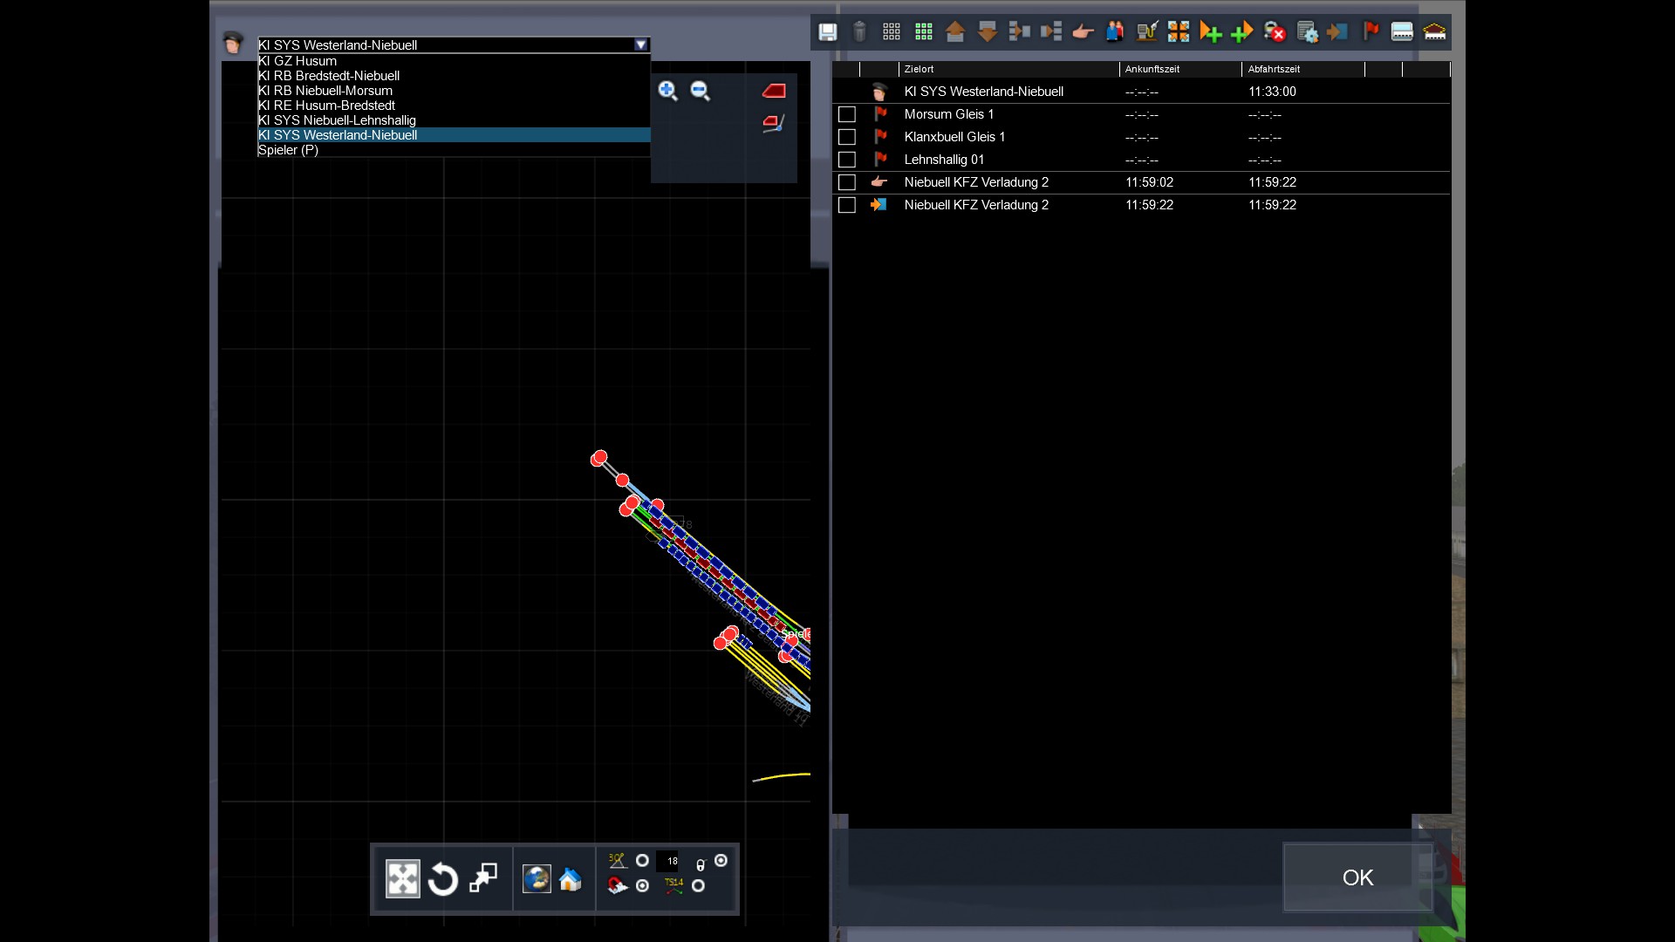Click the save floppy disk icon
Image resolution: width=1675 pixels, height=942 pixels.
827,32
